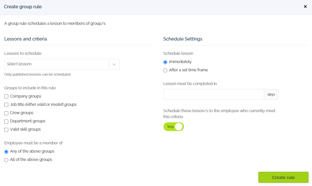
Task: Select 'After a set time frame'
Action: (x=165, y=70)
